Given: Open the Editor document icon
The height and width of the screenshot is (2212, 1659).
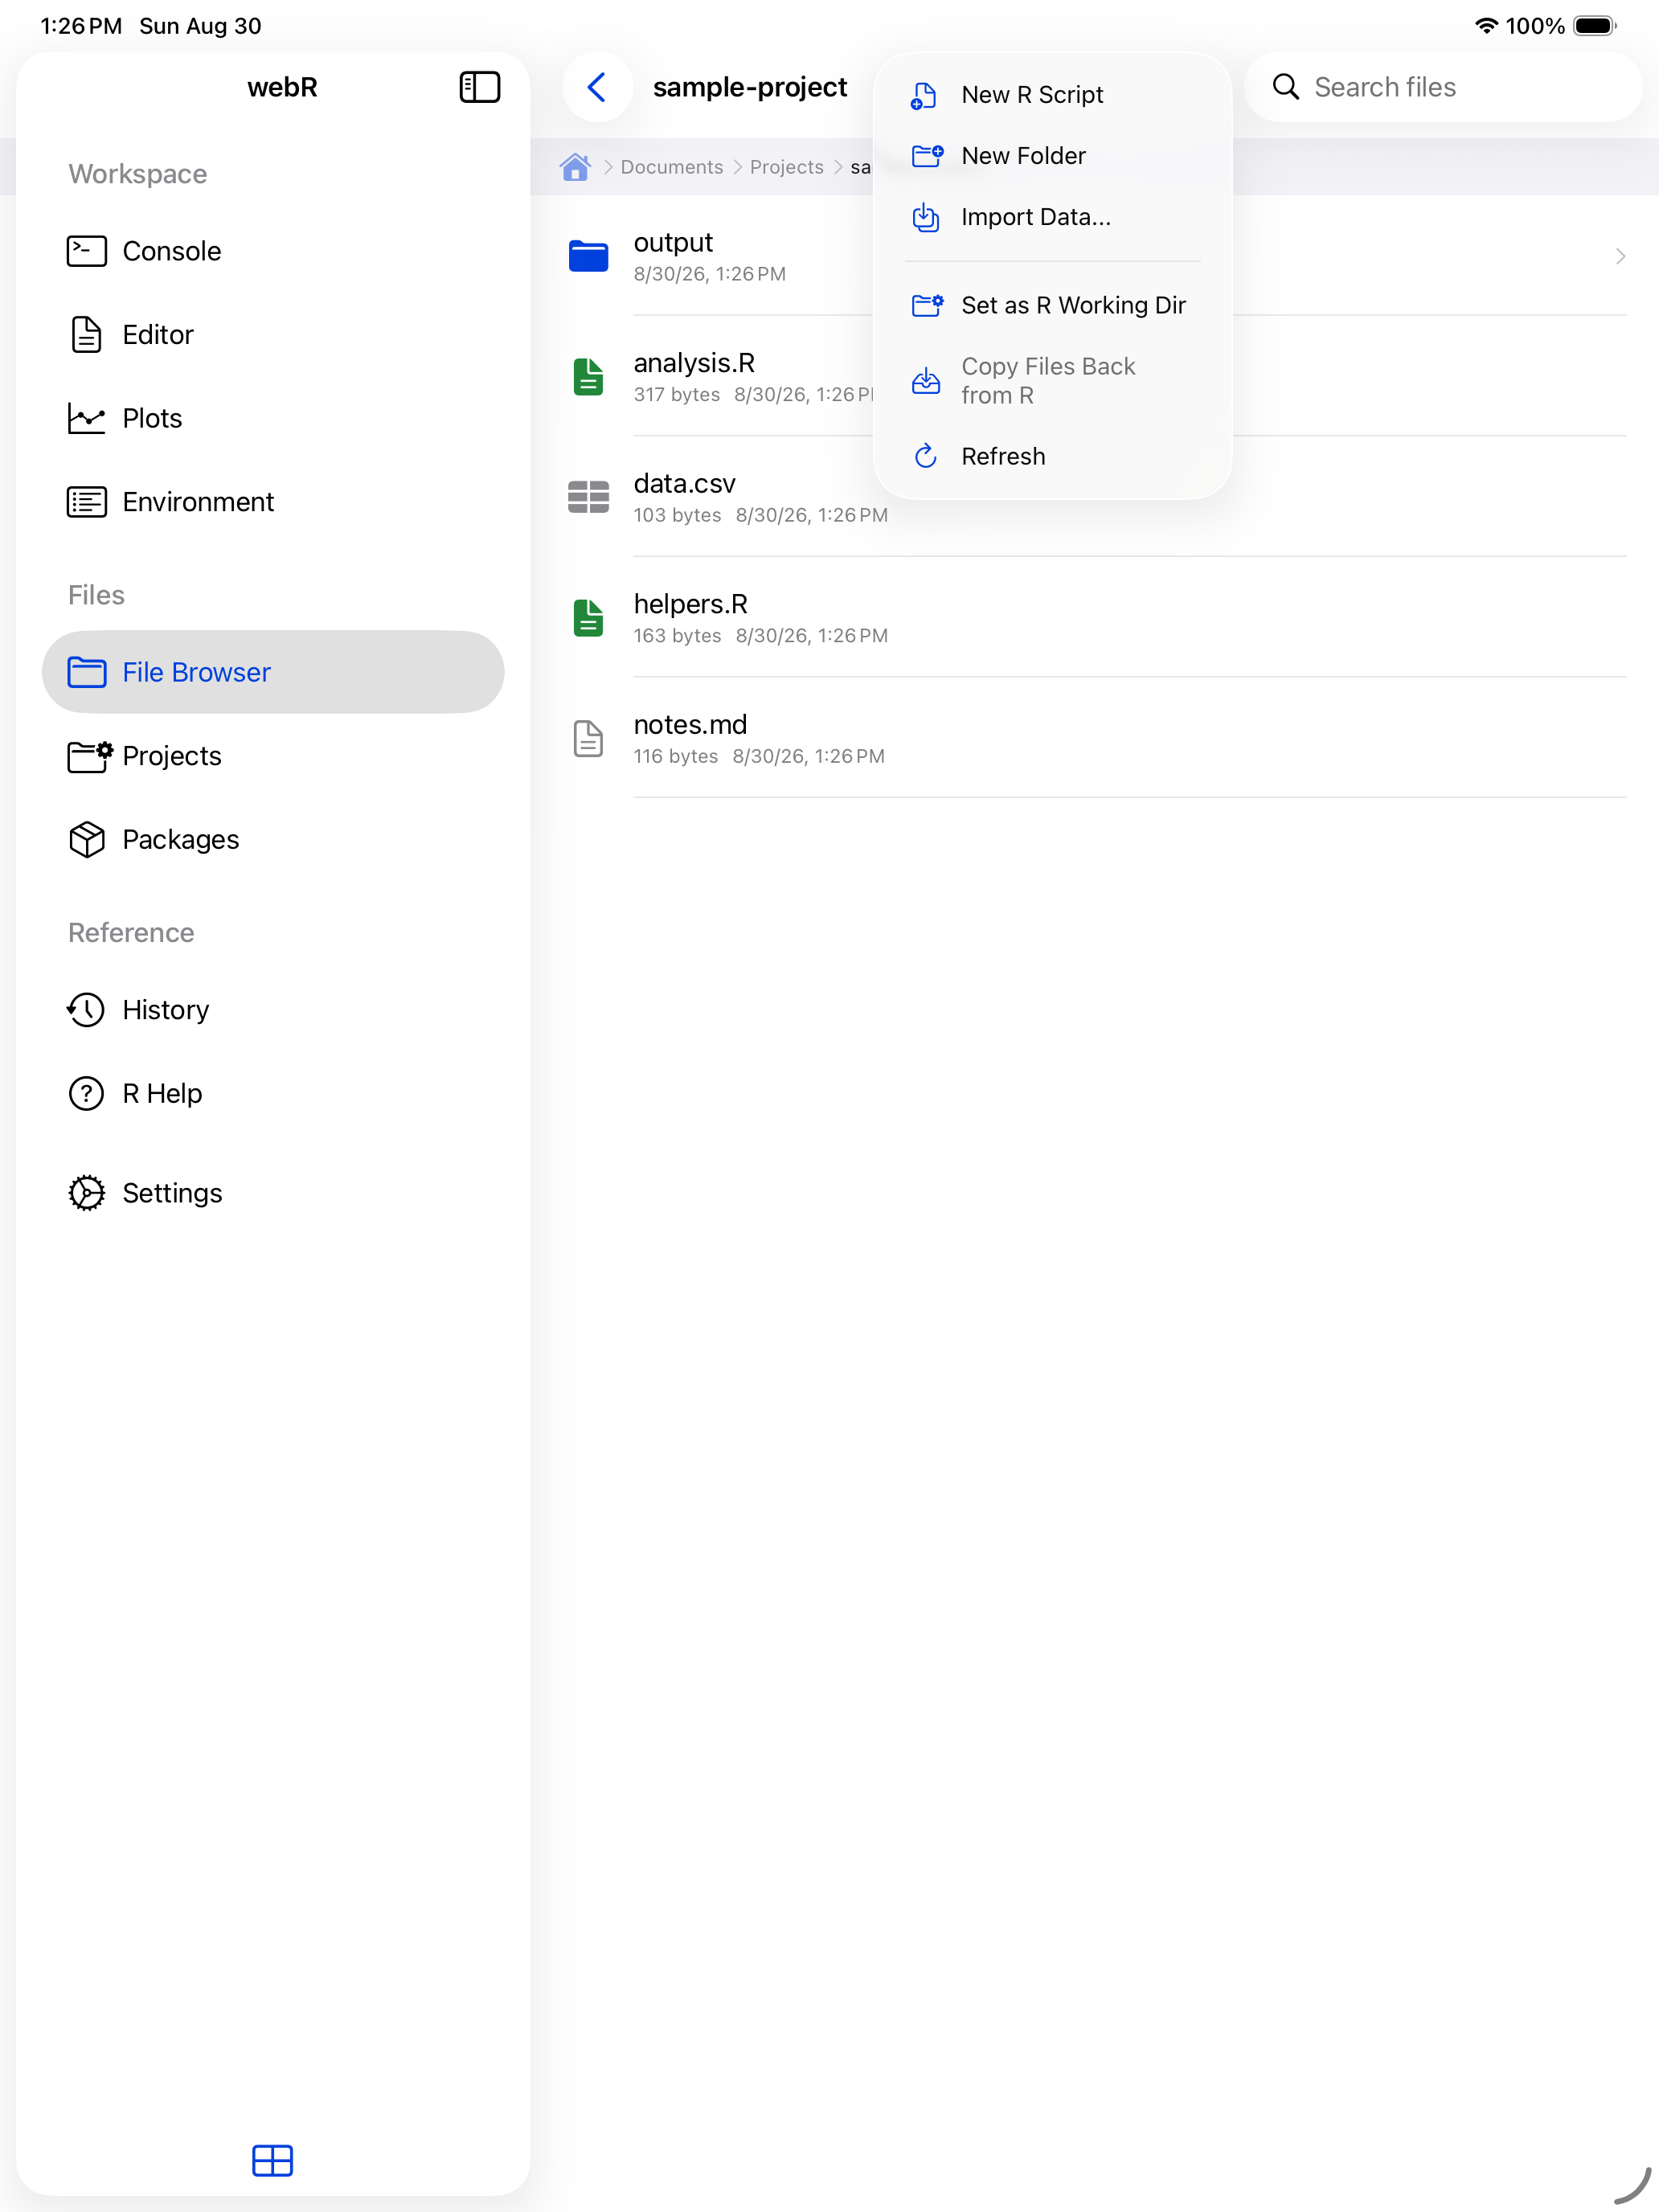Looking at the screenshot, I should pyautogui.click(x=87, y=335).
